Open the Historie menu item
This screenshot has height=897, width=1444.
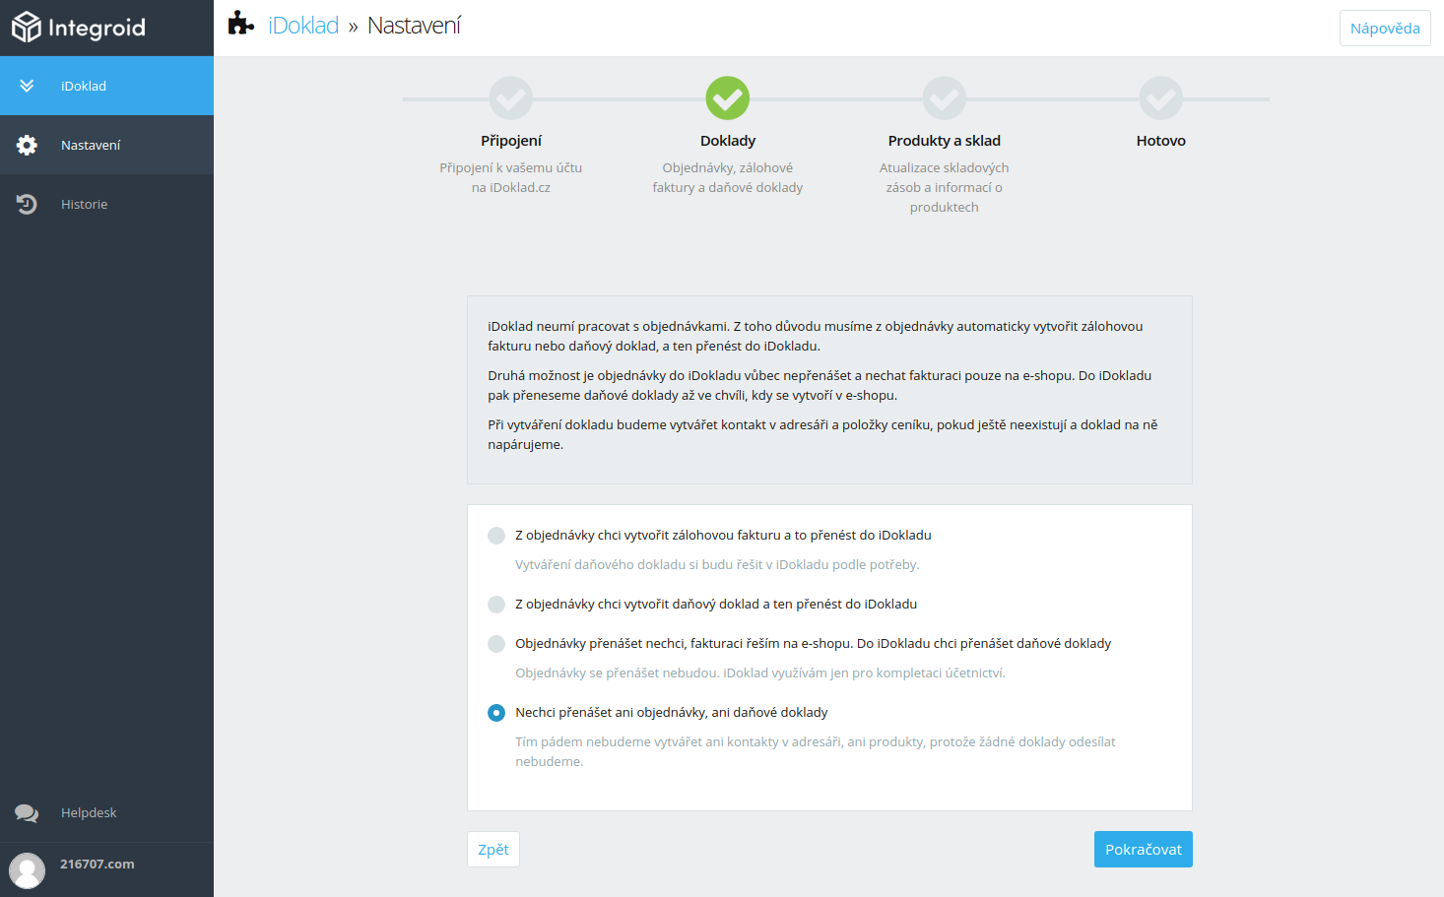point(106,204)
